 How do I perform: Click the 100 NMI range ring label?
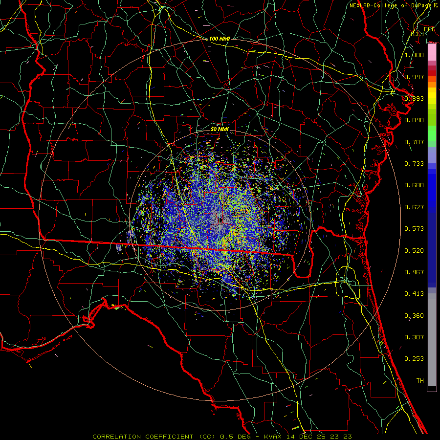[220, 39]
